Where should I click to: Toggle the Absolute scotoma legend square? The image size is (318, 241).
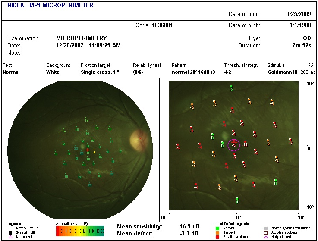pyautogui.click(x=266, y=232)
